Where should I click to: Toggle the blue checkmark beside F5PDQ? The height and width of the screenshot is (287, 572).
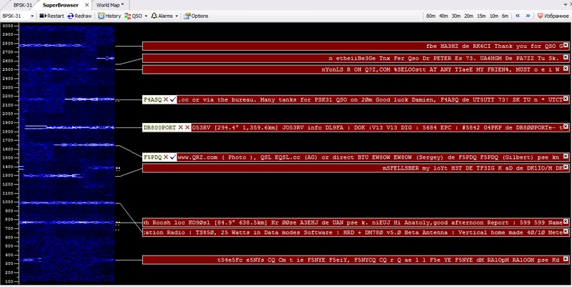point(172,156)
